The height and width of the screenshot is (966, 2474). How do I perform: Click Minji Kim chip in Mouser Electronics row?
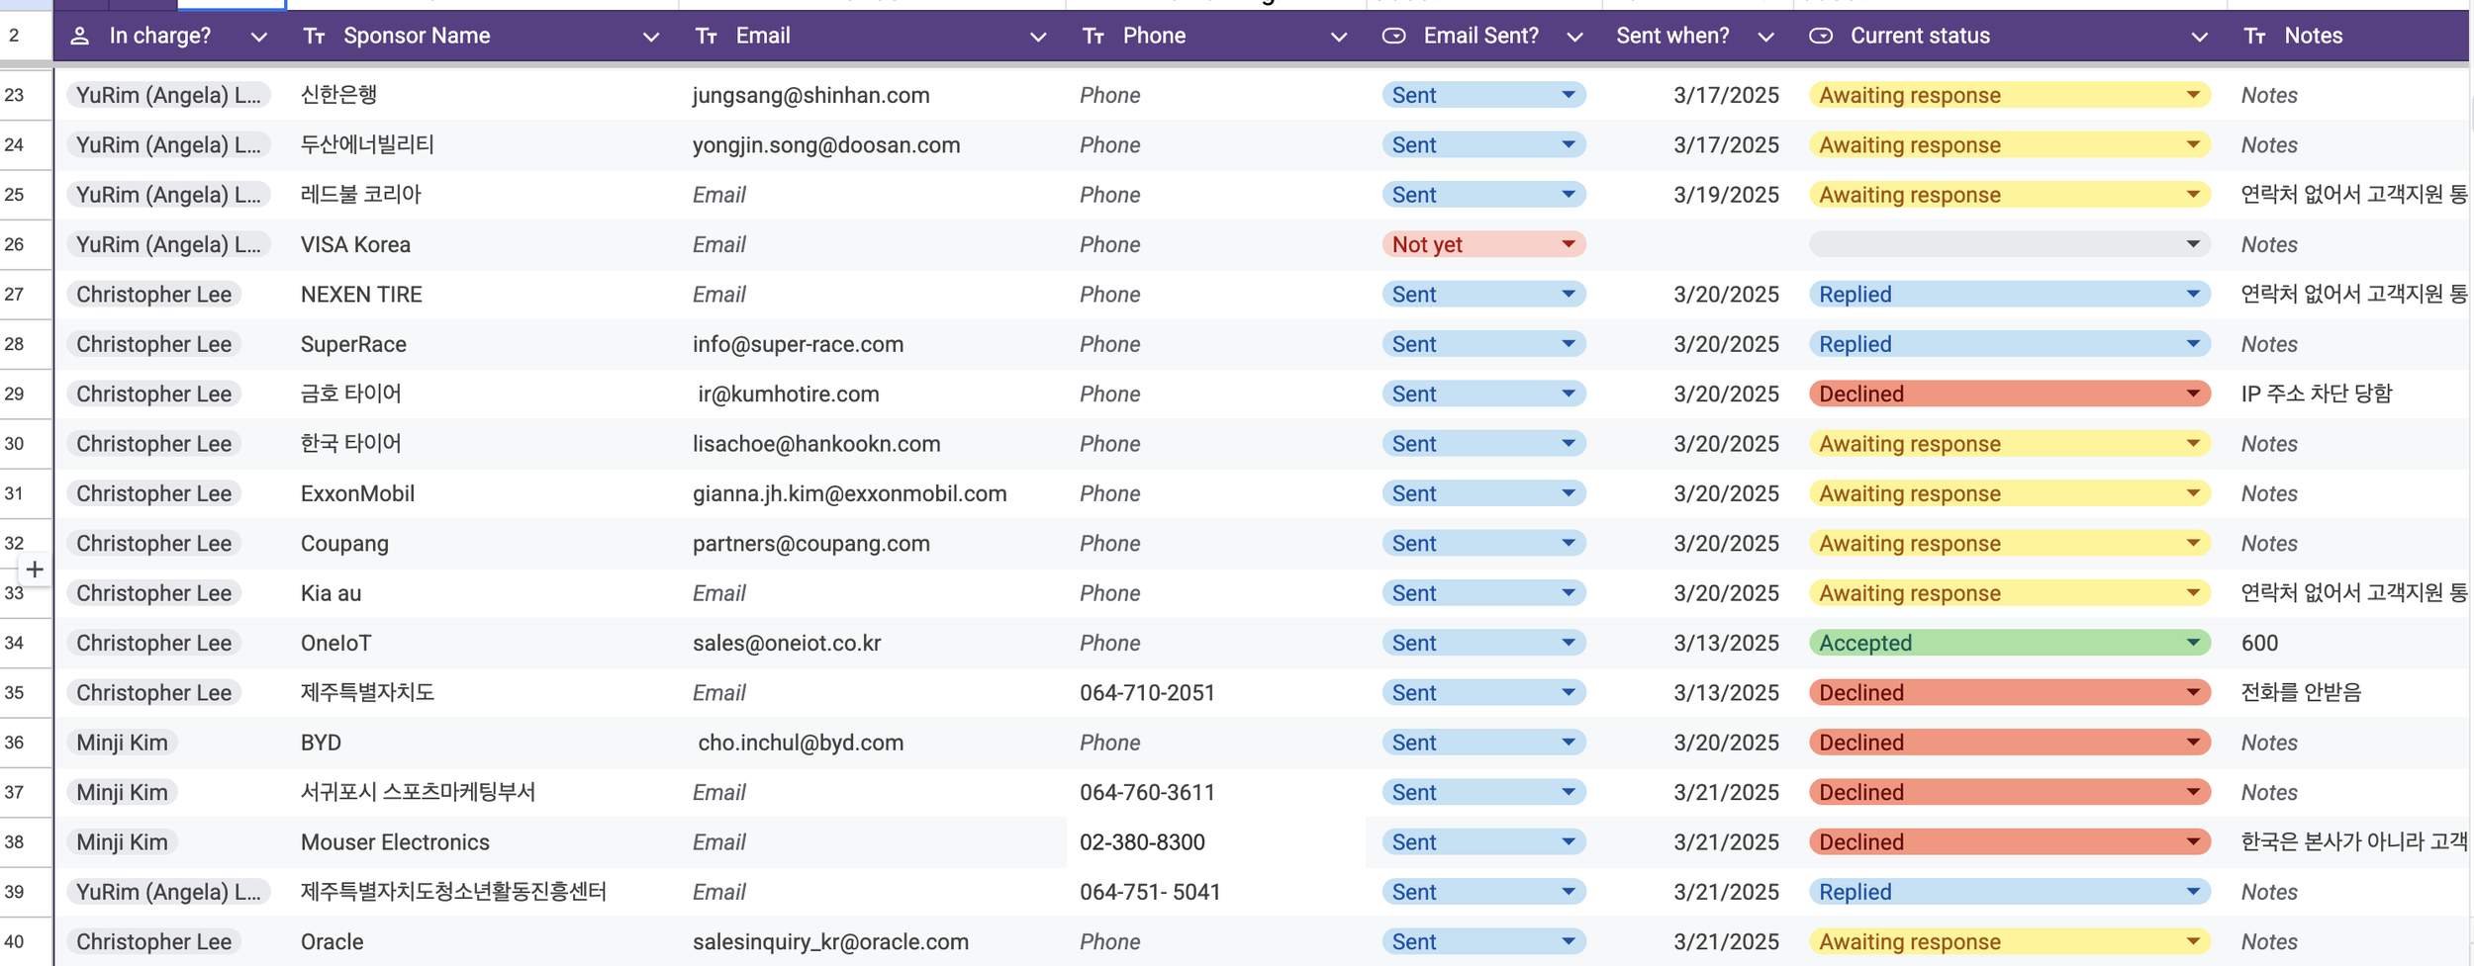(x=123, y=841)
